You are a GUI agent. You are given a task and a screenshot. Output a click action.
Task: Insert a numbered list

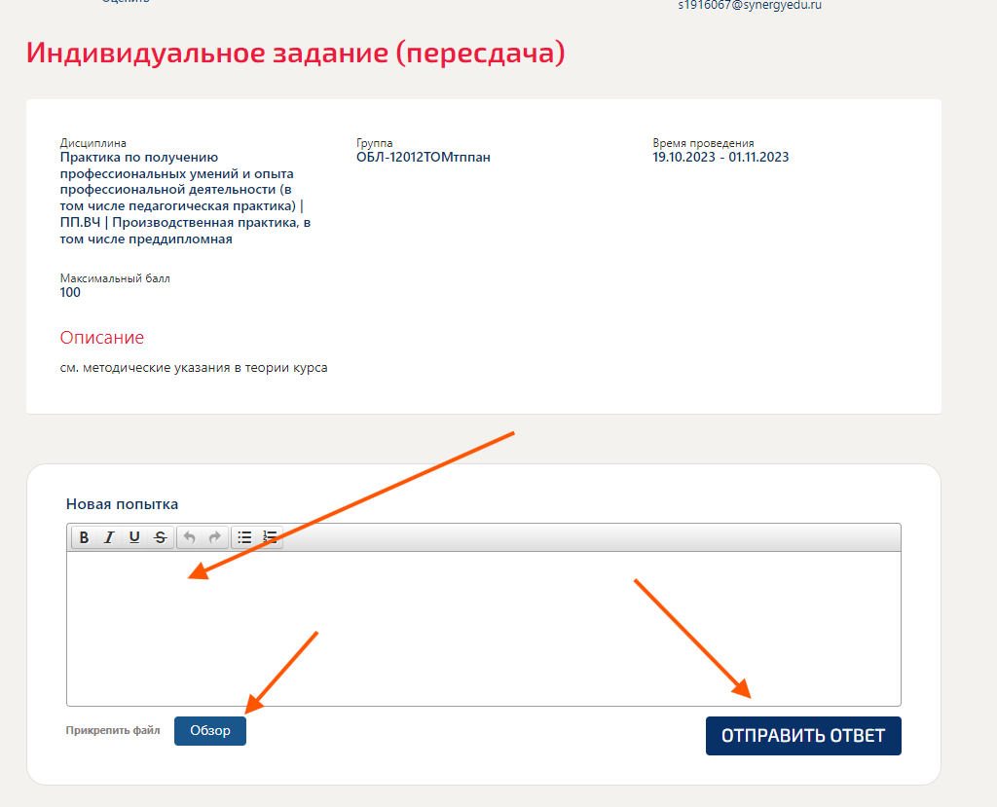pyautogui.click(x=270, y=536)
